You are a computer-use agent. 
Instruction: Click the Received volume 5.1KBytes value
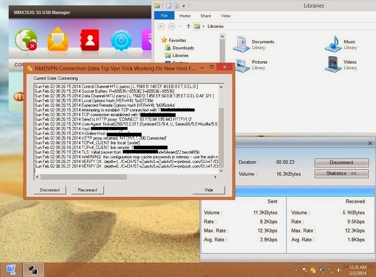pyautogui.click(x=353, y=213)
